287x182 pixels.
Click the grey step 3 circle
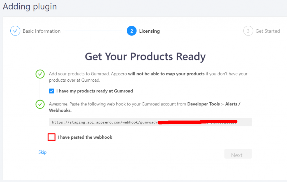tap(248, 31)
